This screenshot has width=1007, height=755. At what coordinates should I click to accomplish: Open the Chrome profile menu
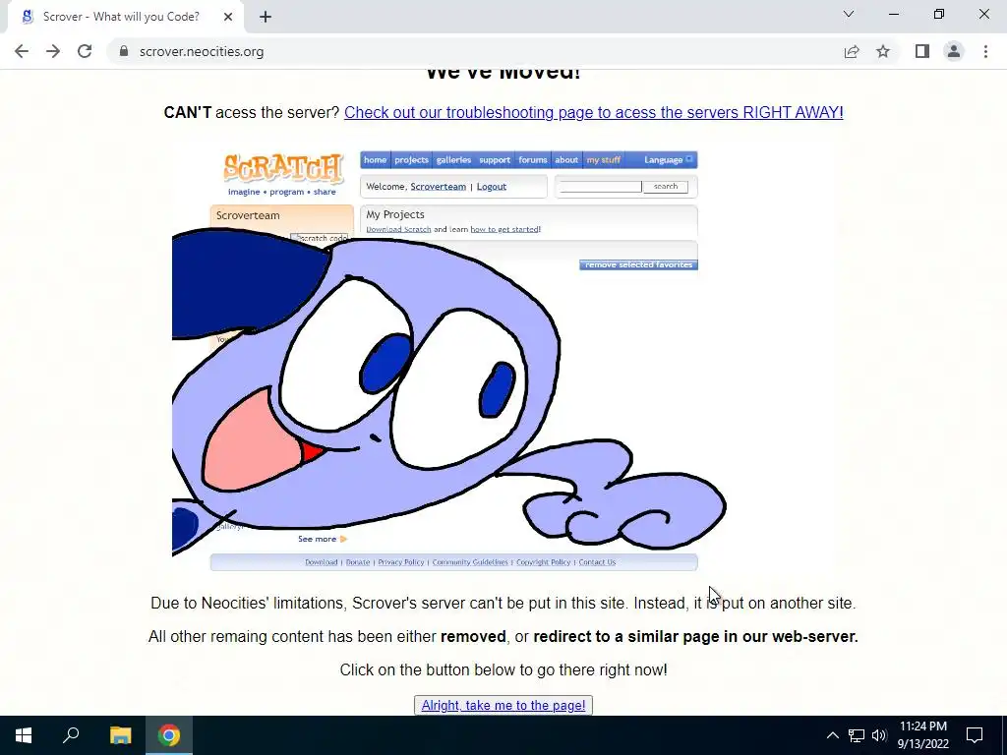coord(954,51)
